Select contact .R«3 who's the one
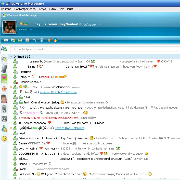The width and height of the screenshot is (180, 180). click(x=94, y=108)
